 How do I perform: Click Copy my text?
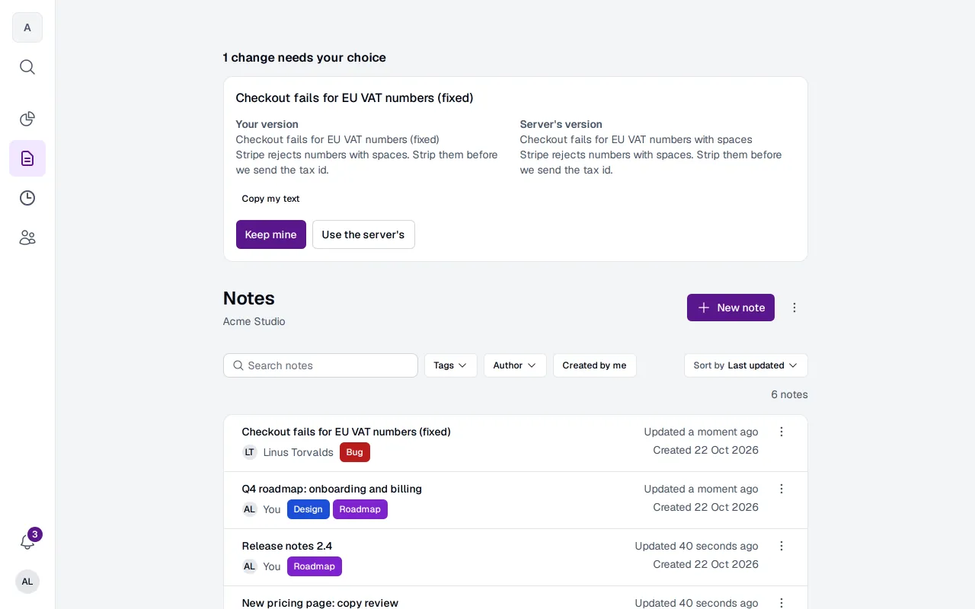point(271,199)
